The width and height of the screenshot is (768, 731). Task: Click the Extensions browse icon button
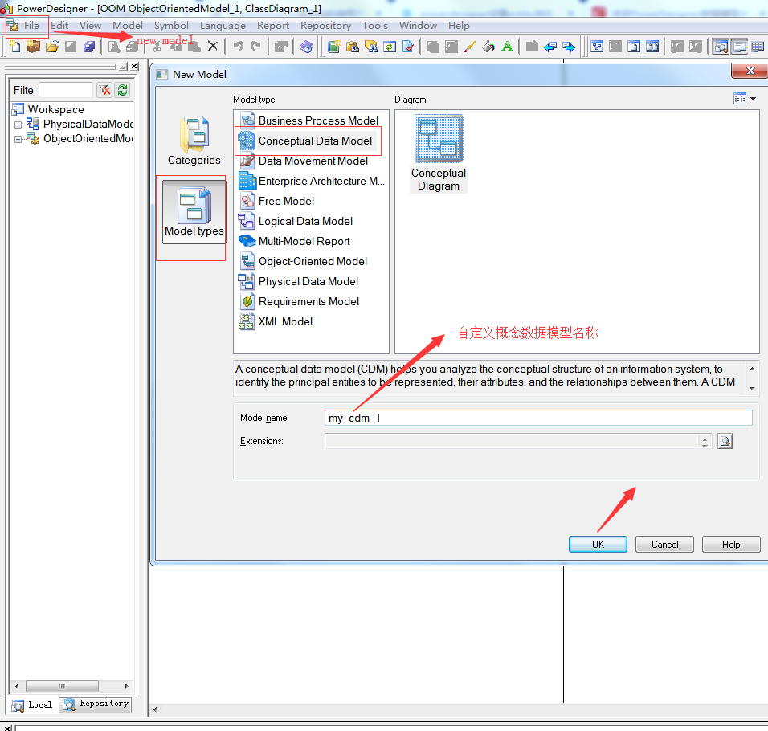point(725,441)
